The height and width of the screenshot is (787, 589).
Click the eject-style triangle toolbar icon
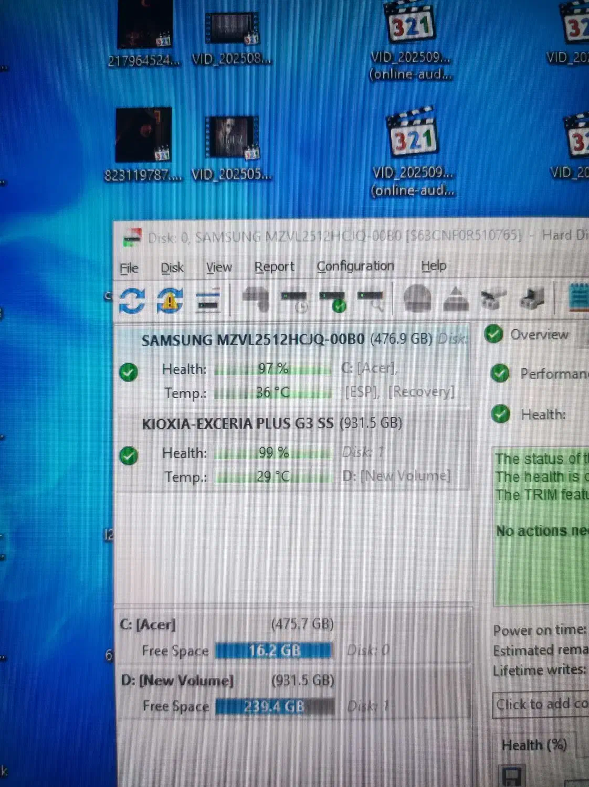[x=456, y=300]
